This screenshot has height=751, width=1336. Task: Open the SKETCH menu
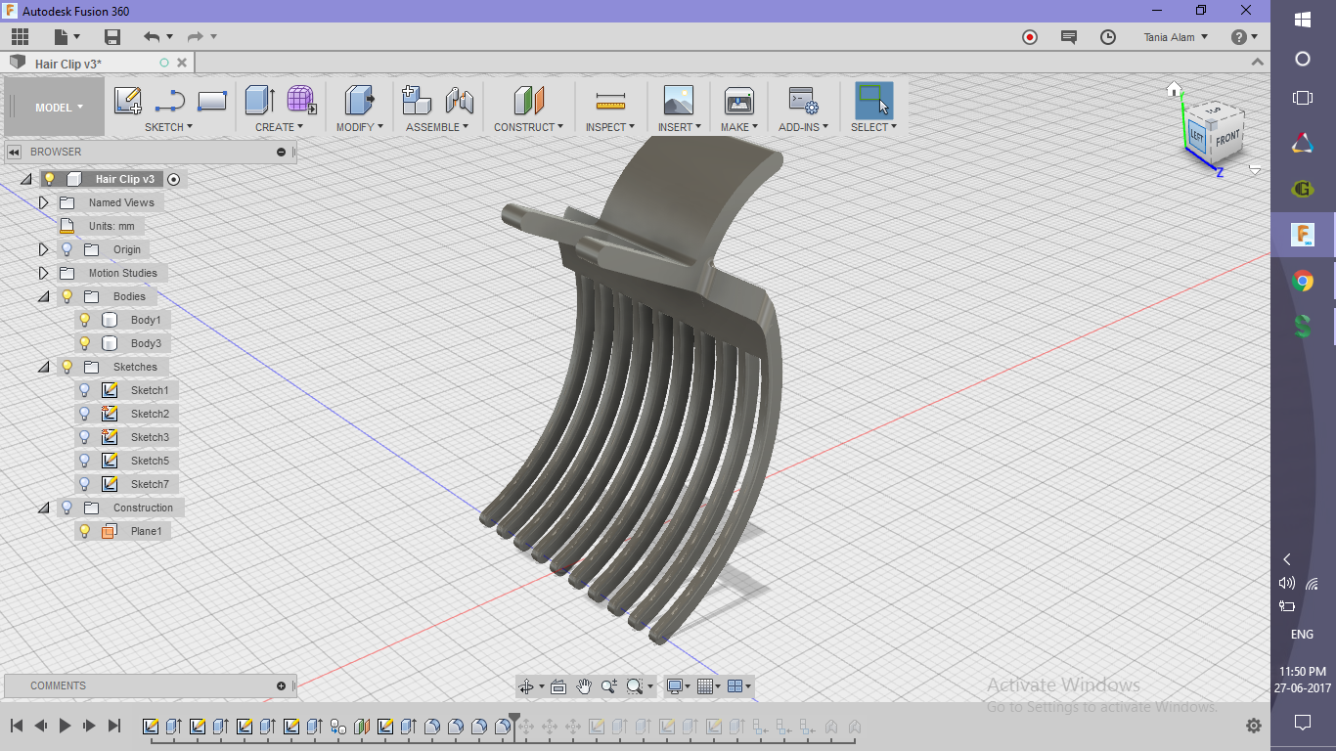tap(168, 127)
